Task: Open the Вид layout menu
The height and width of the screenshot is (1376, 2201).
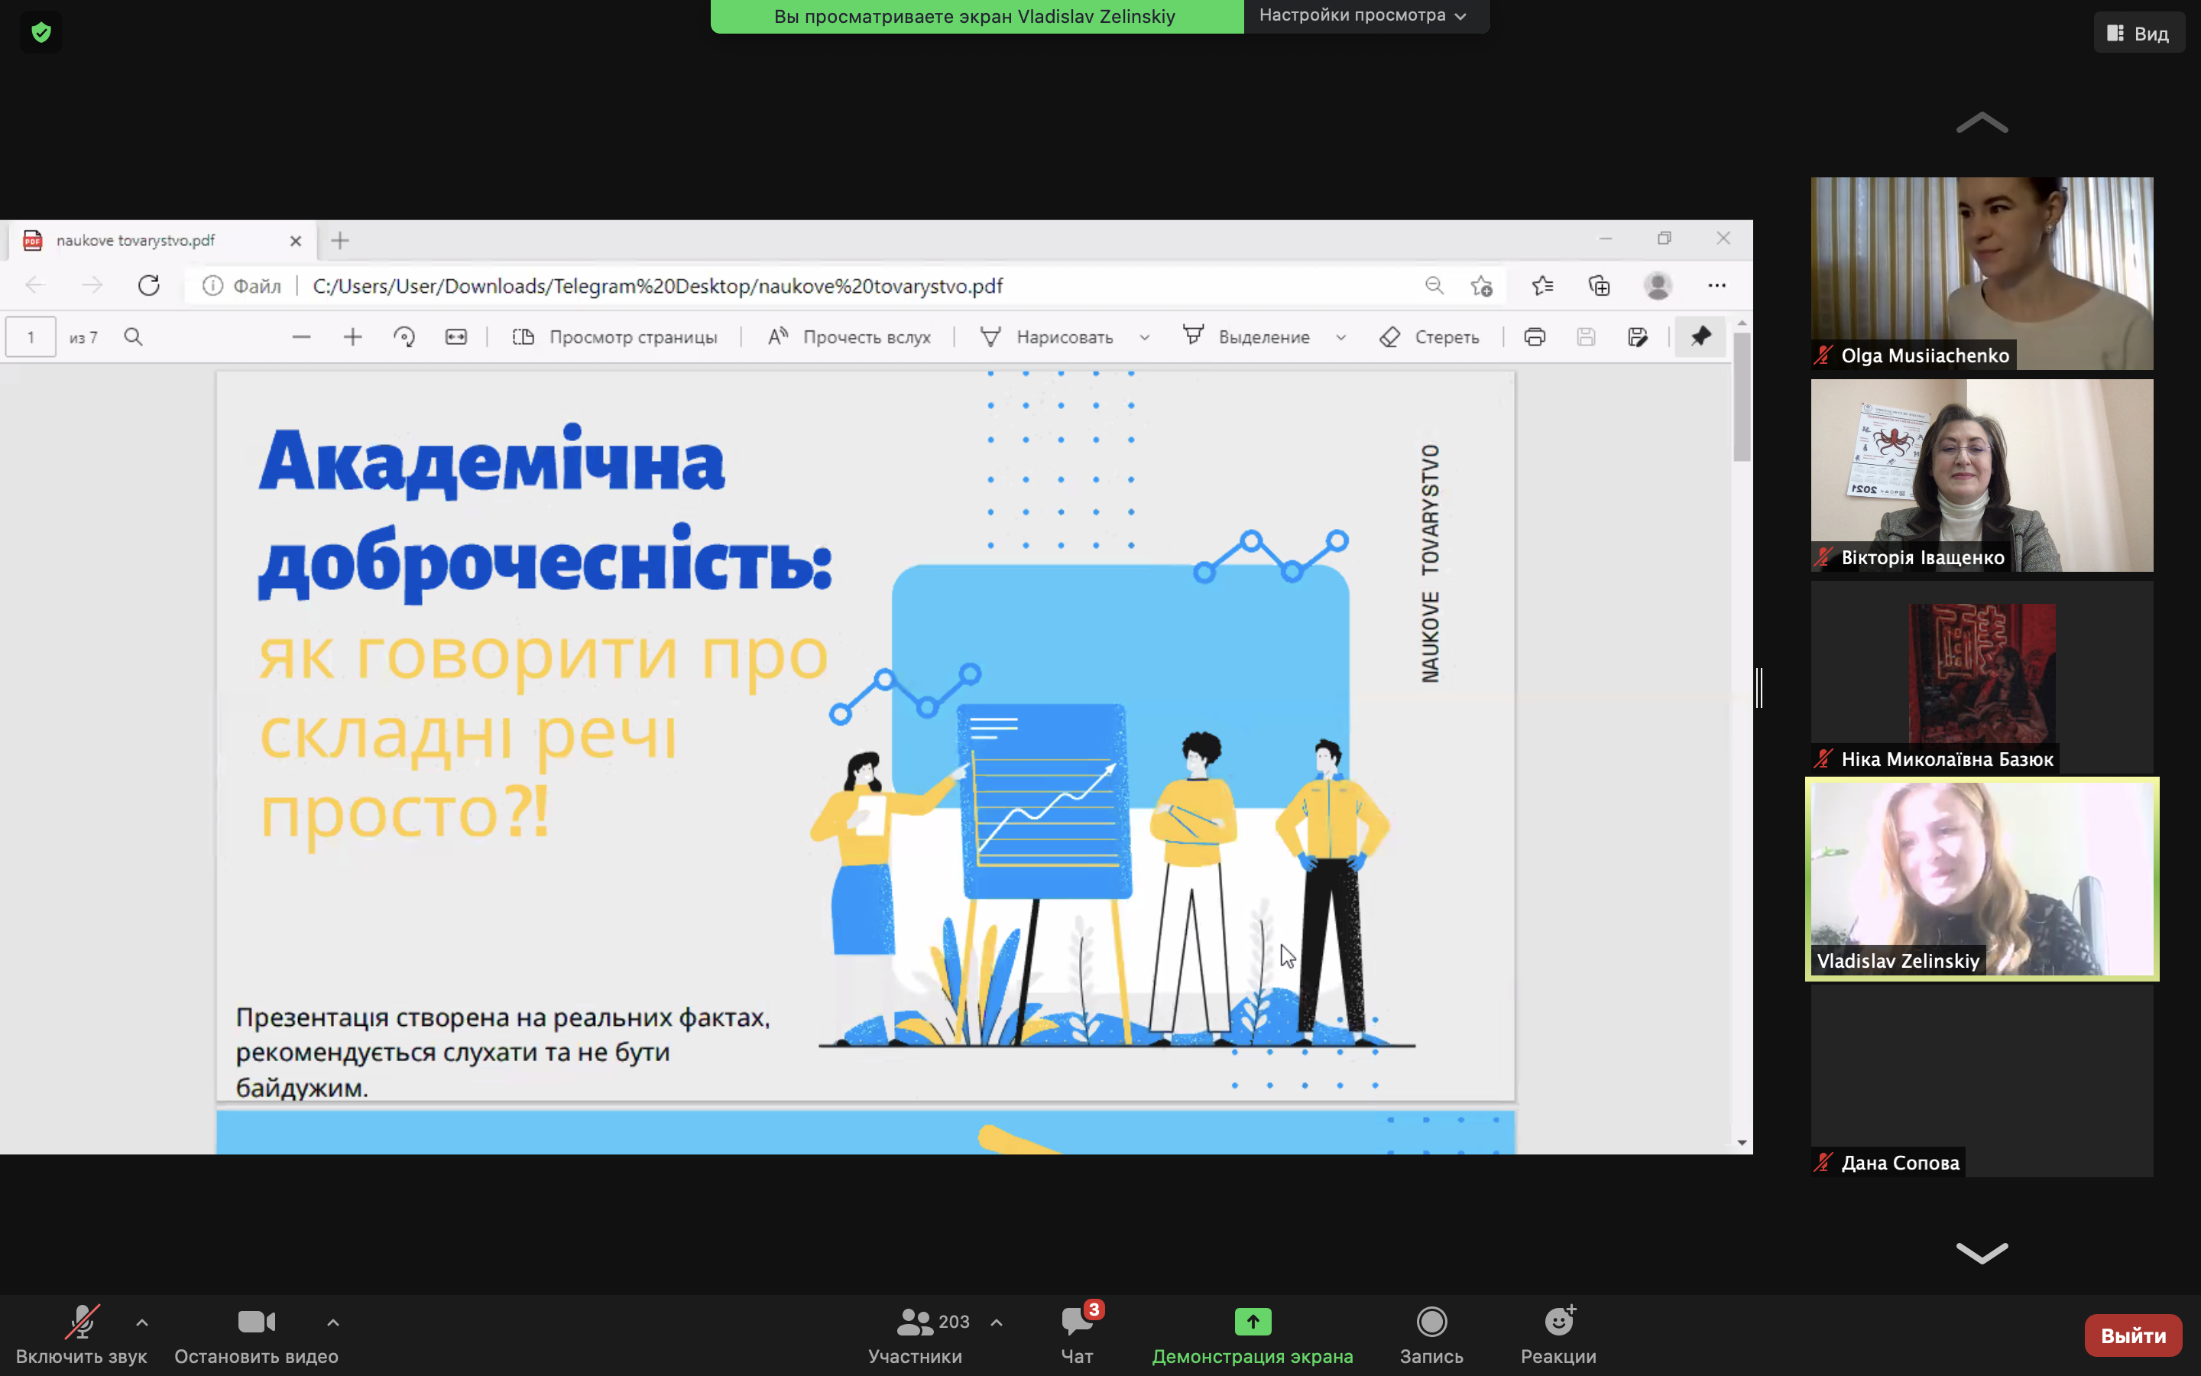Action: tap(2138, 34)
